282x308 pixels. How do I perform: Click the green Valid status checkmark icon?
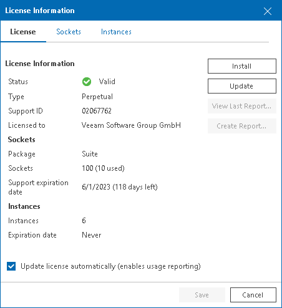pos(87,82)
